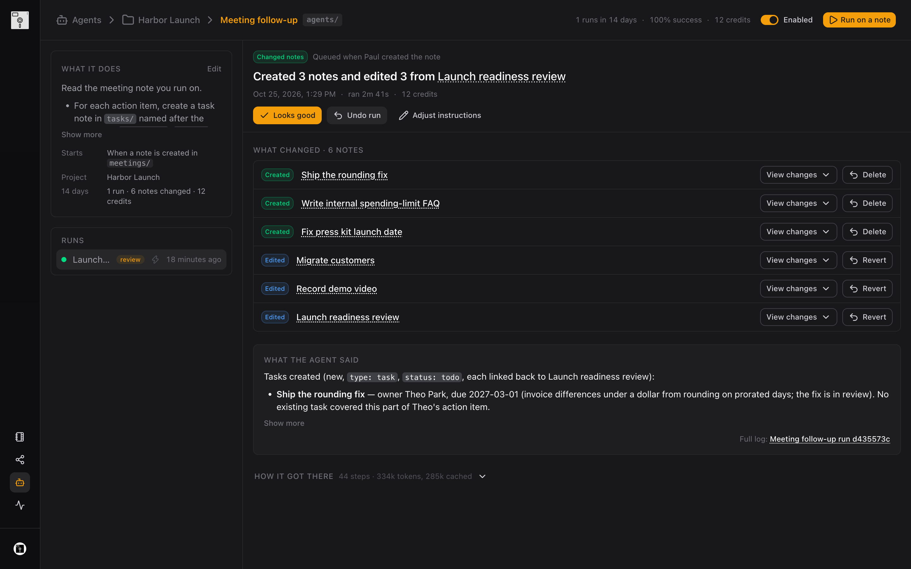Open the notebook icon in the sidebar
The height and width of the screenshot is (569, 911).
pyautogui.click(x=20, y=437)
